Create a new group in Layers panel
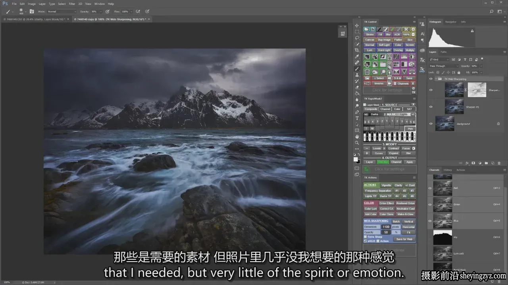The image size is (508, 285). pyautogui.click(x=486, y=163)
